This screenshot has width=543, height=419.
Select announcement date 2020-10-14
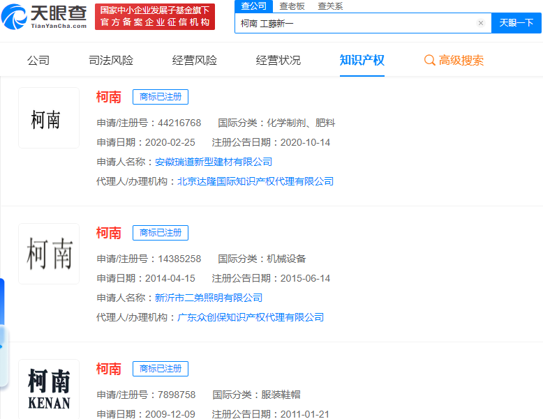(x=305, y=142)
